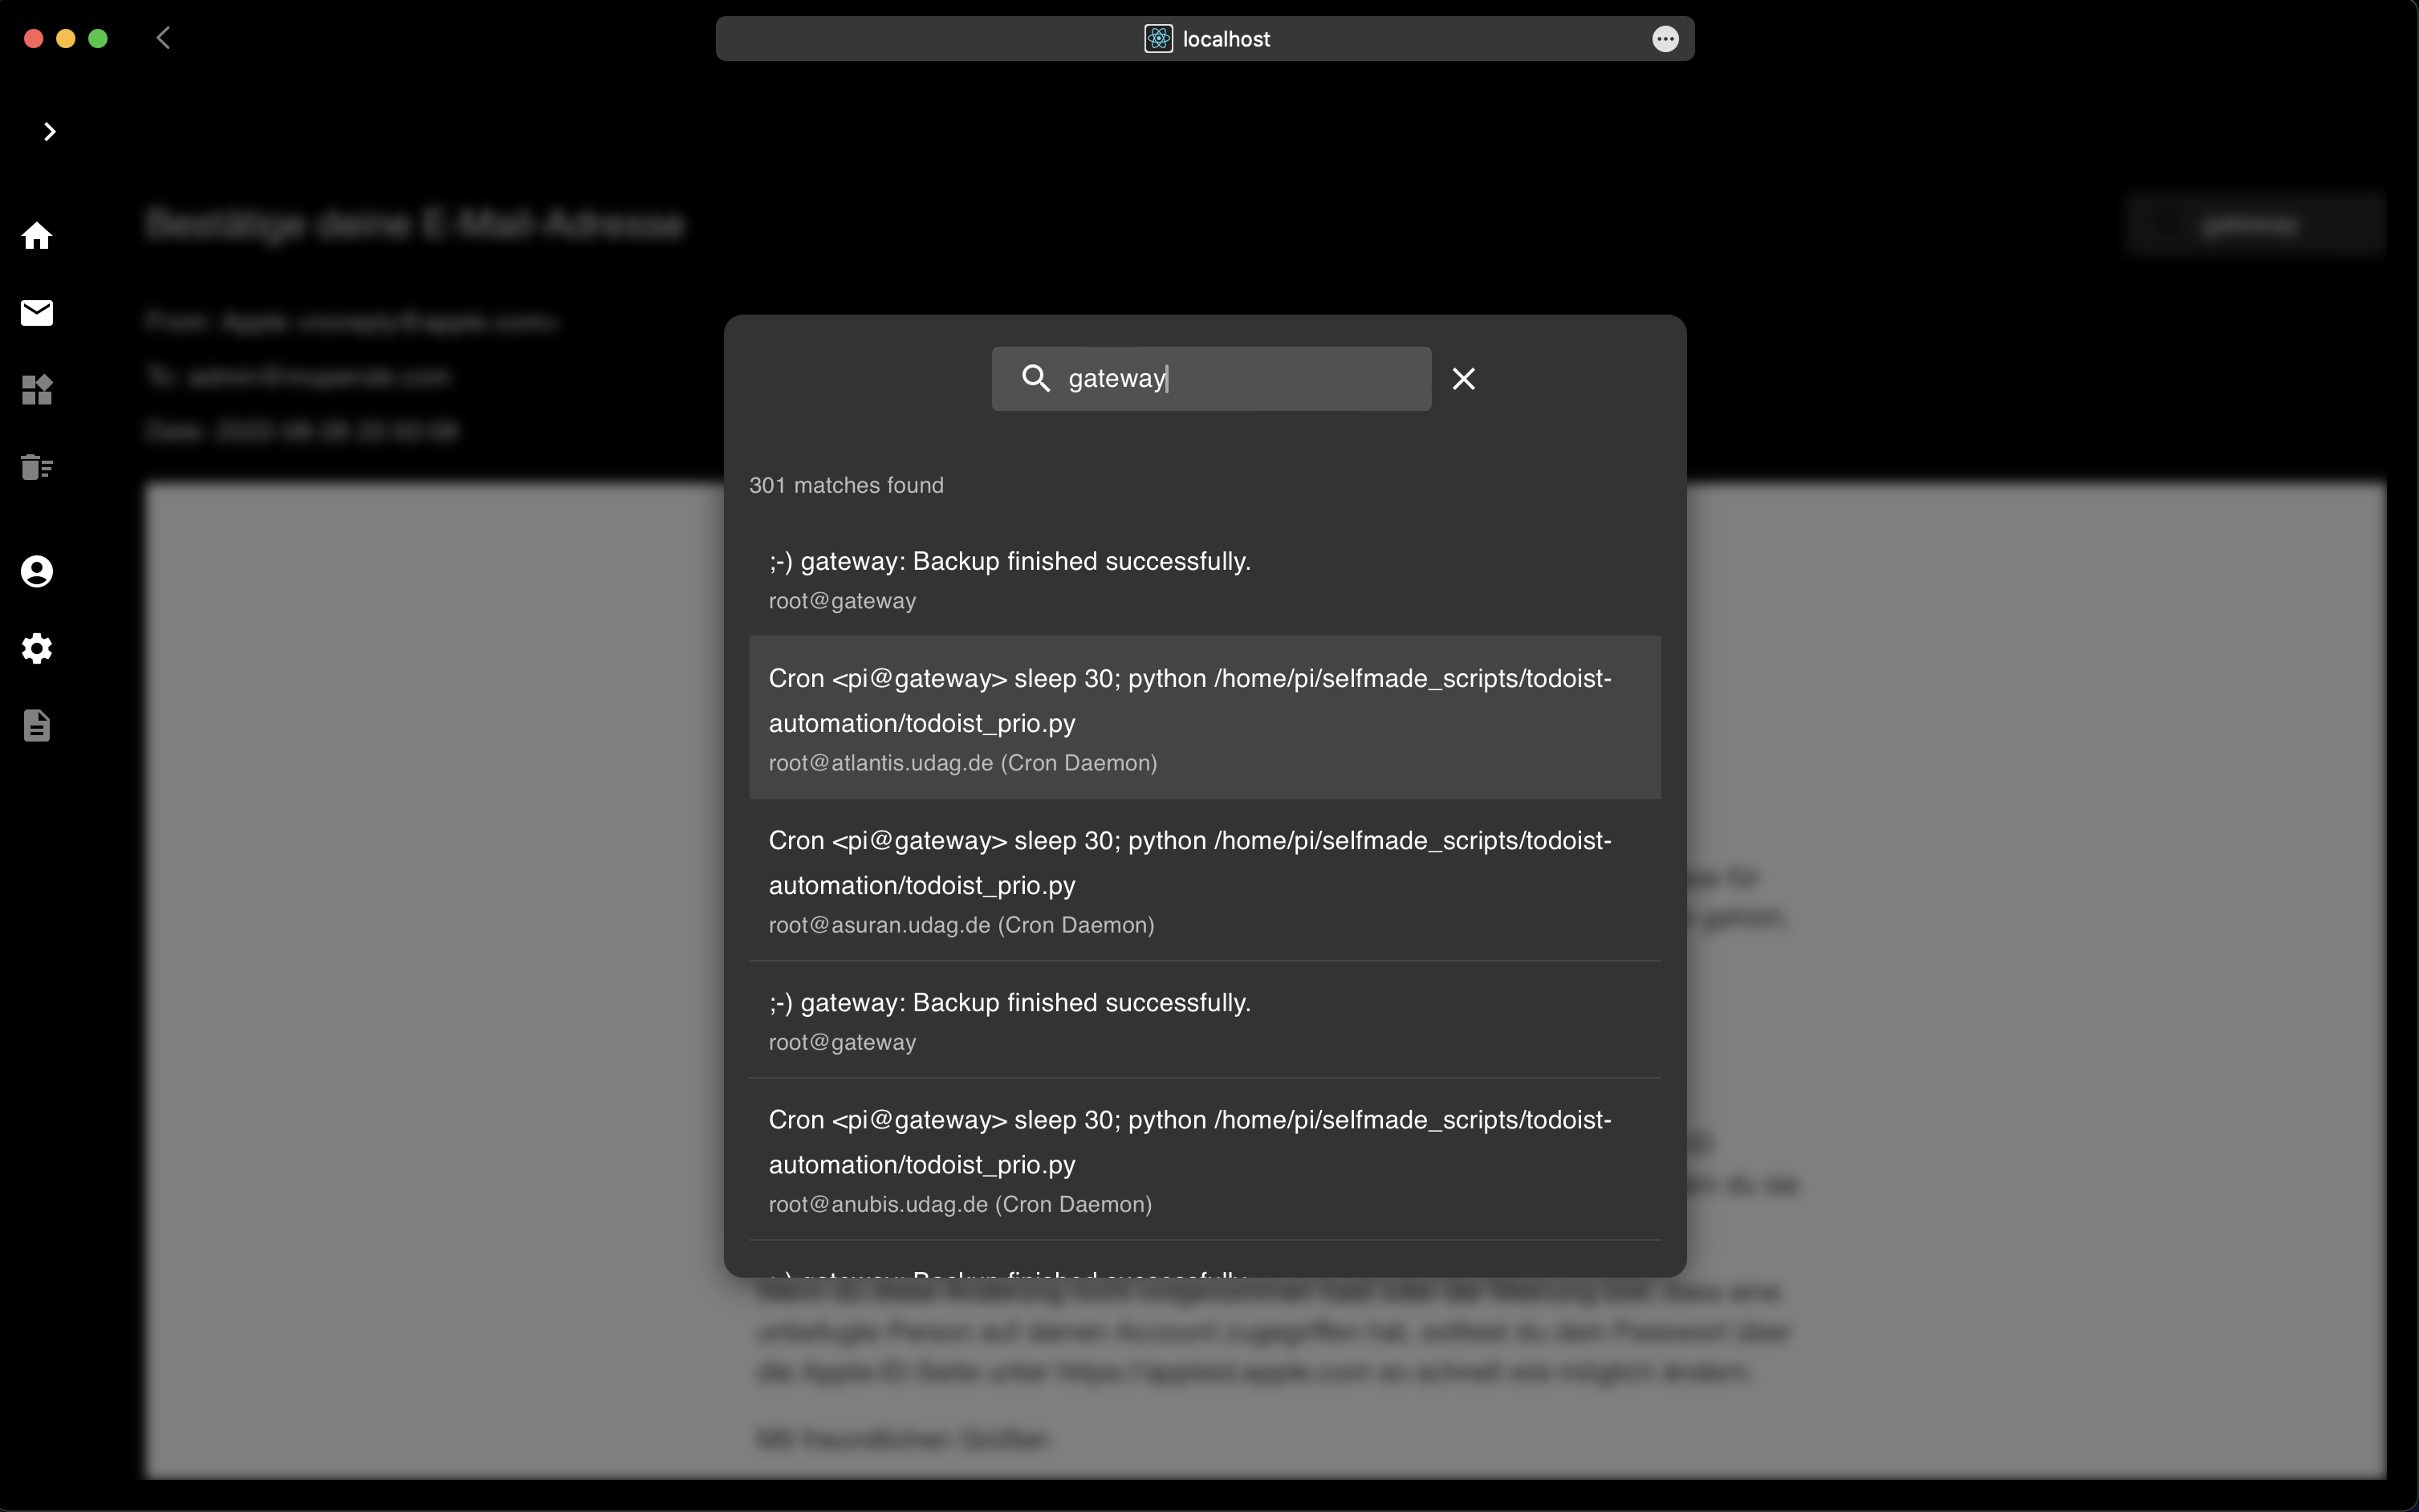Open second gateway Backup finished result

coord(1205,1019)
